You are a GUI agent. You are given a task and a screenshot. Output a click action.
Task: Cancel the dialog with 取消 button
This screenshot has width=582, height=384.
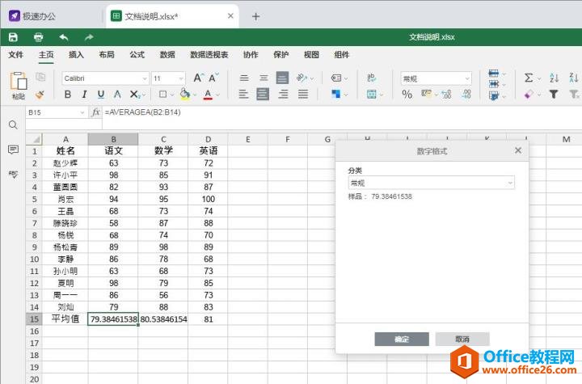tap(462, 339)
